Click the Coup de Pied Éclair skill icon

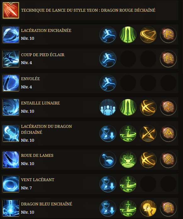click(11, 59)
